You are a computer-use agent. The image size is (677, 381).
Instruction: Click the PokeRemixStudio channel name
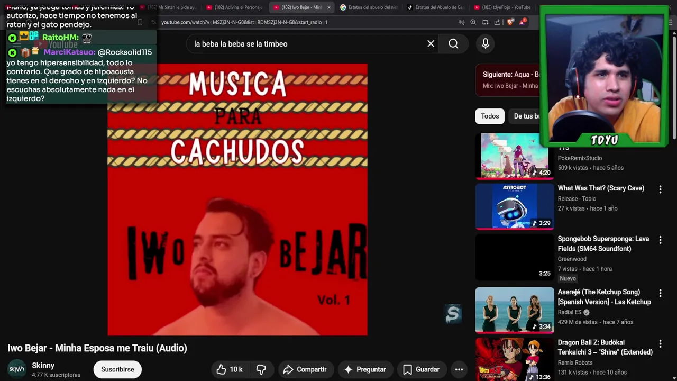pos(580,158)
